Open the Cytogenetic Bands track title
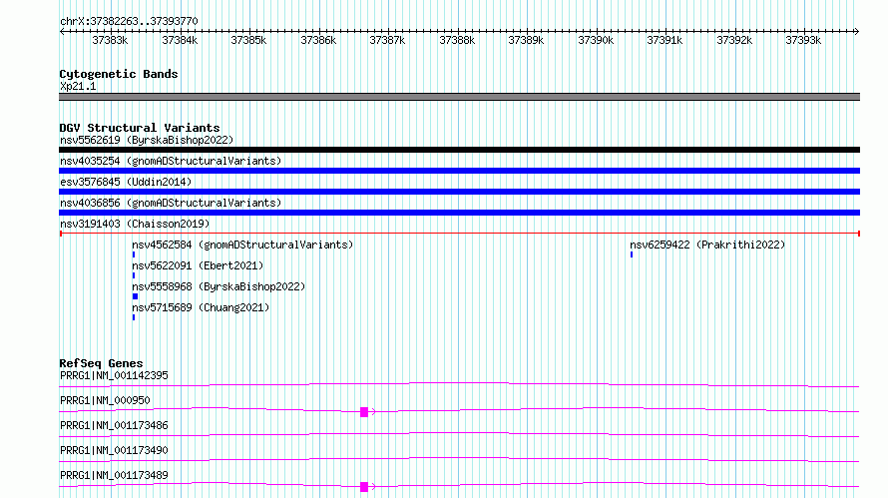 [119, 74]
